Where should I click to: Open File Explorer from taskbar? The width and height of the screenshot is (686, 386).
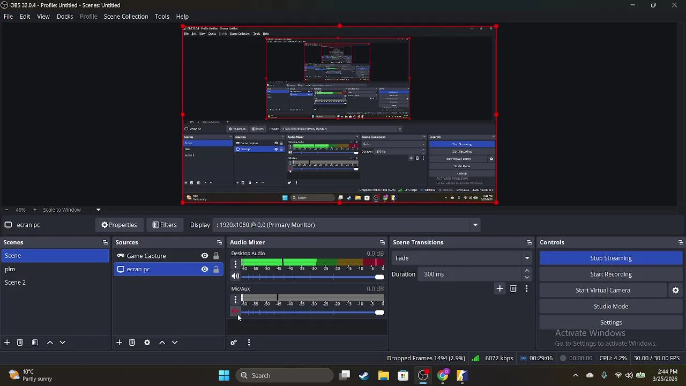383,376
